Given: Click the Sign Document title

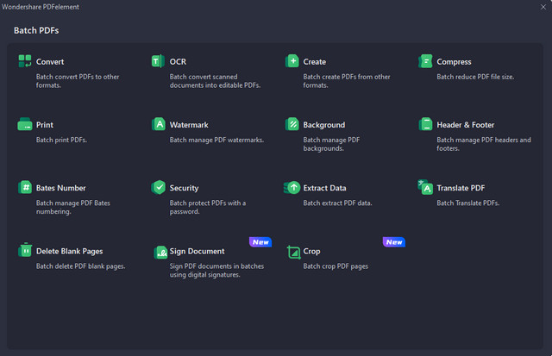Looking at the screenshot, I should coord(197,251).
